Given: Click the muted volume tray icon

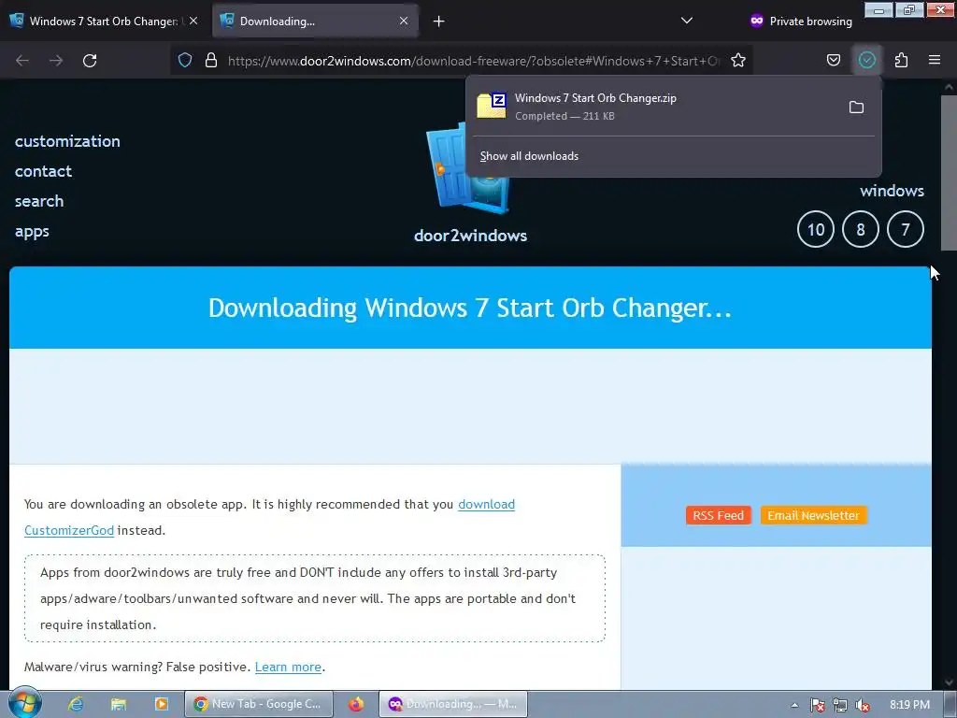Looking at the screenshot, I should pos(863,705).
